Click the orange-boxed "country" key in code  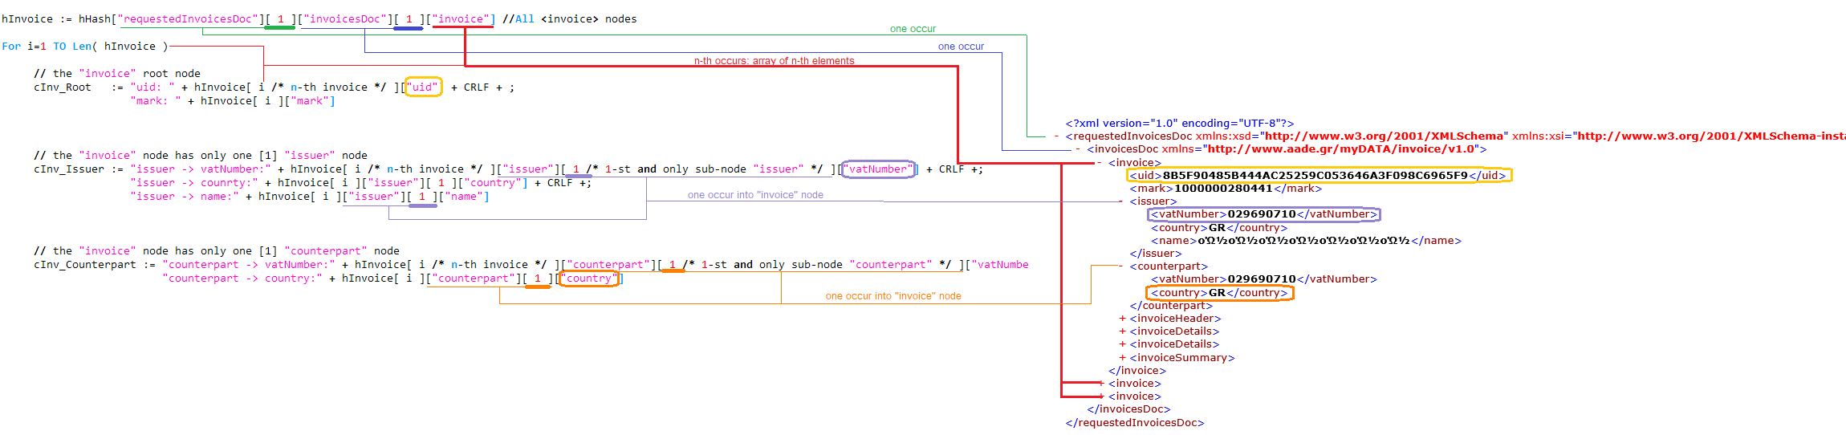click(589, 278)
